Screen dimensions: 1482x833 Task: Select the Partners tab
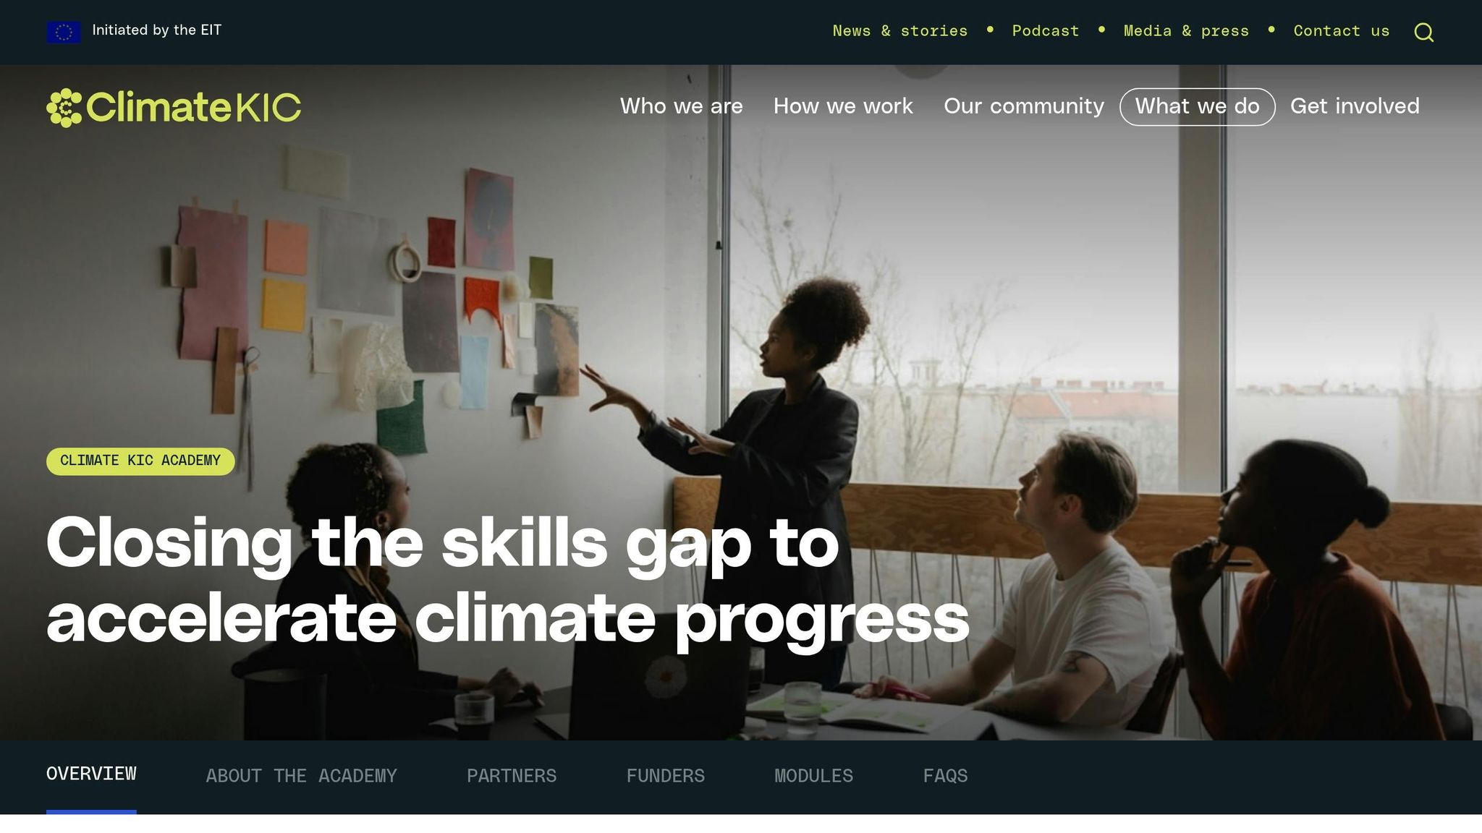(512, 776)
